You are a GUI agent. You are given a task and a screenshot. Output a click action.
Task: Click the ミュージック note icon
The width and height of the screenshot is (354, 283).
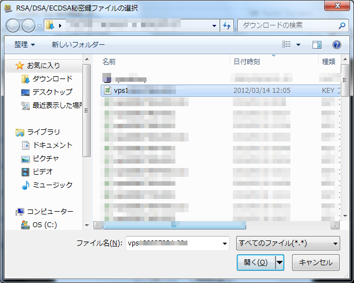25,185
